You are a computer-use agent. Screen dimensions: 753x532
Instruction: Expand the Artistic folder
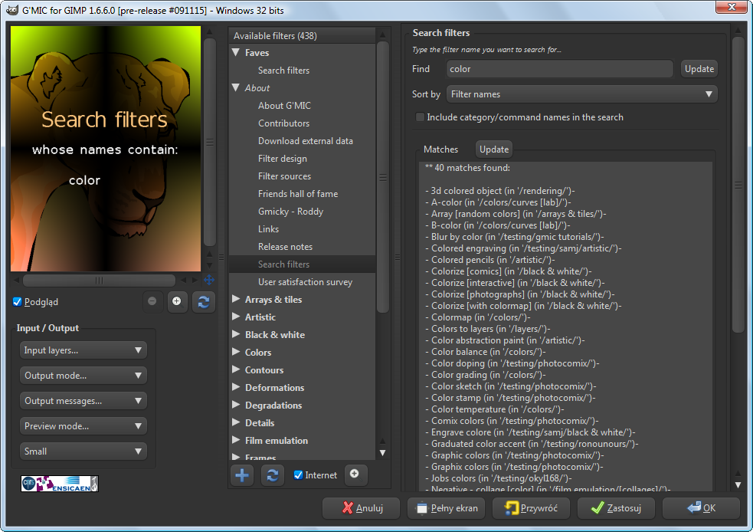pos(236,317)
